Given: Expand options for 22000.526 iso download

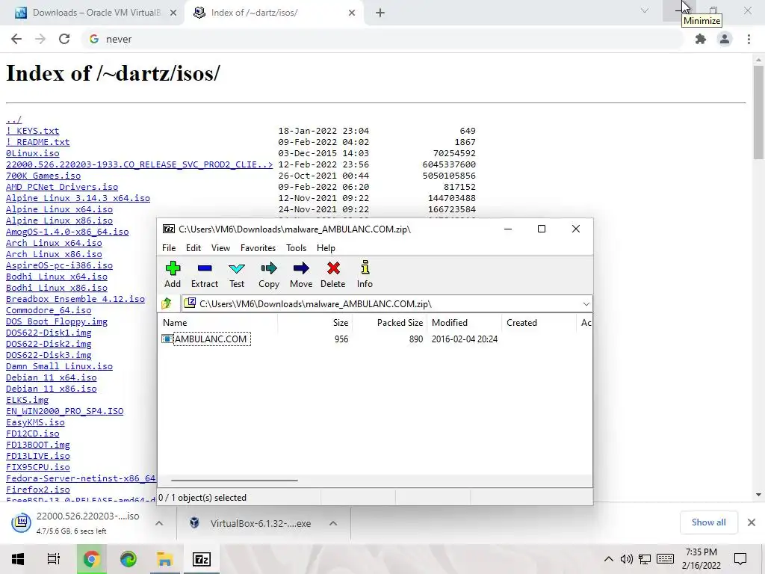Looking at the screenshot, I should (x=159, y=523).
